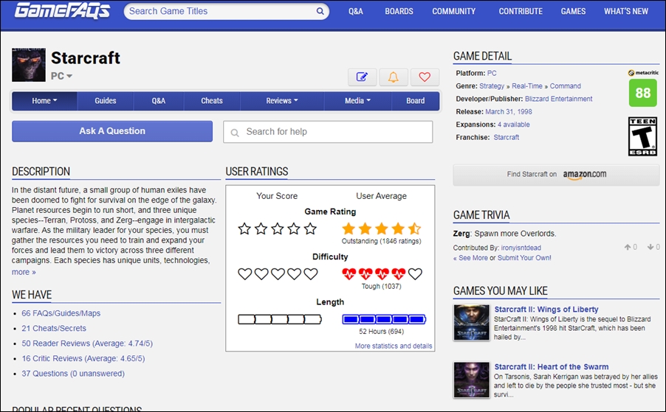Click the 4 available expansions link
The image size is (666, 412).
(x=513, y=125)
